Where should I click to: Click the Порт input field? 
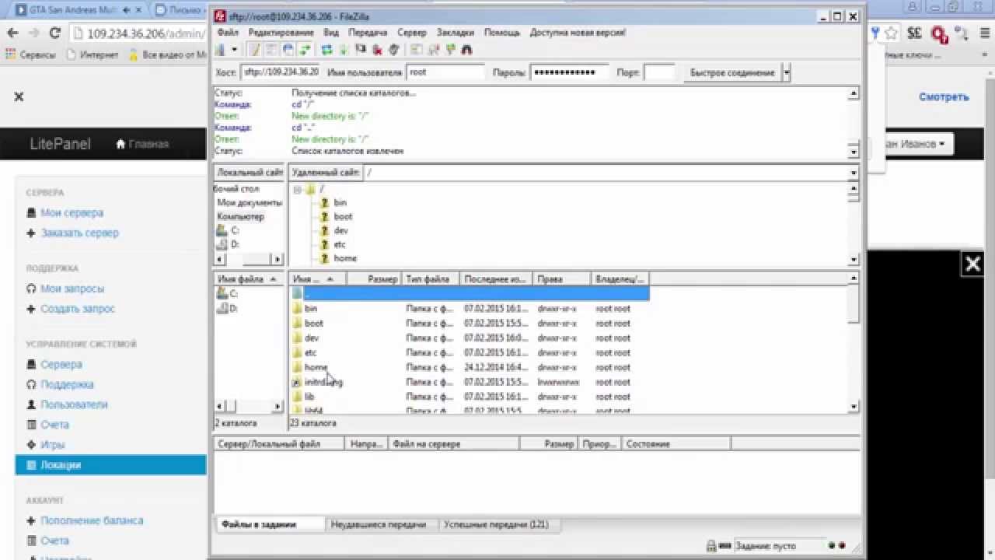coord(660,72)
